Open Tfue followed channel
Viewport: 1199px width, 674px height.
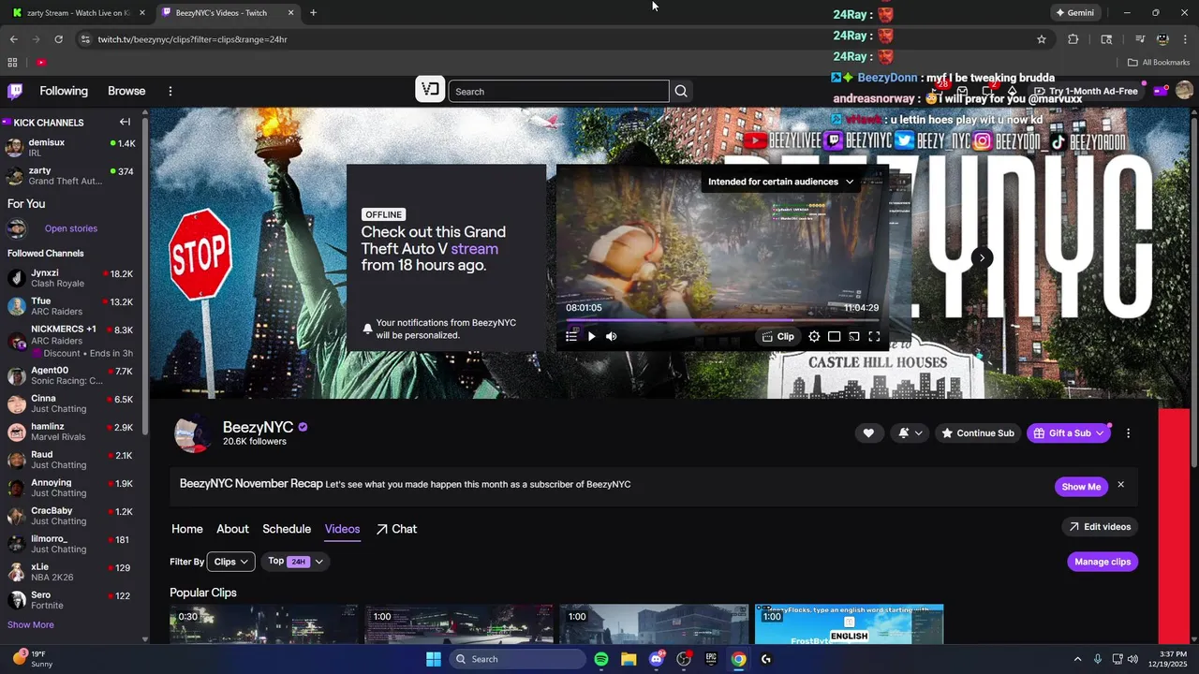[x=71, y=306]
